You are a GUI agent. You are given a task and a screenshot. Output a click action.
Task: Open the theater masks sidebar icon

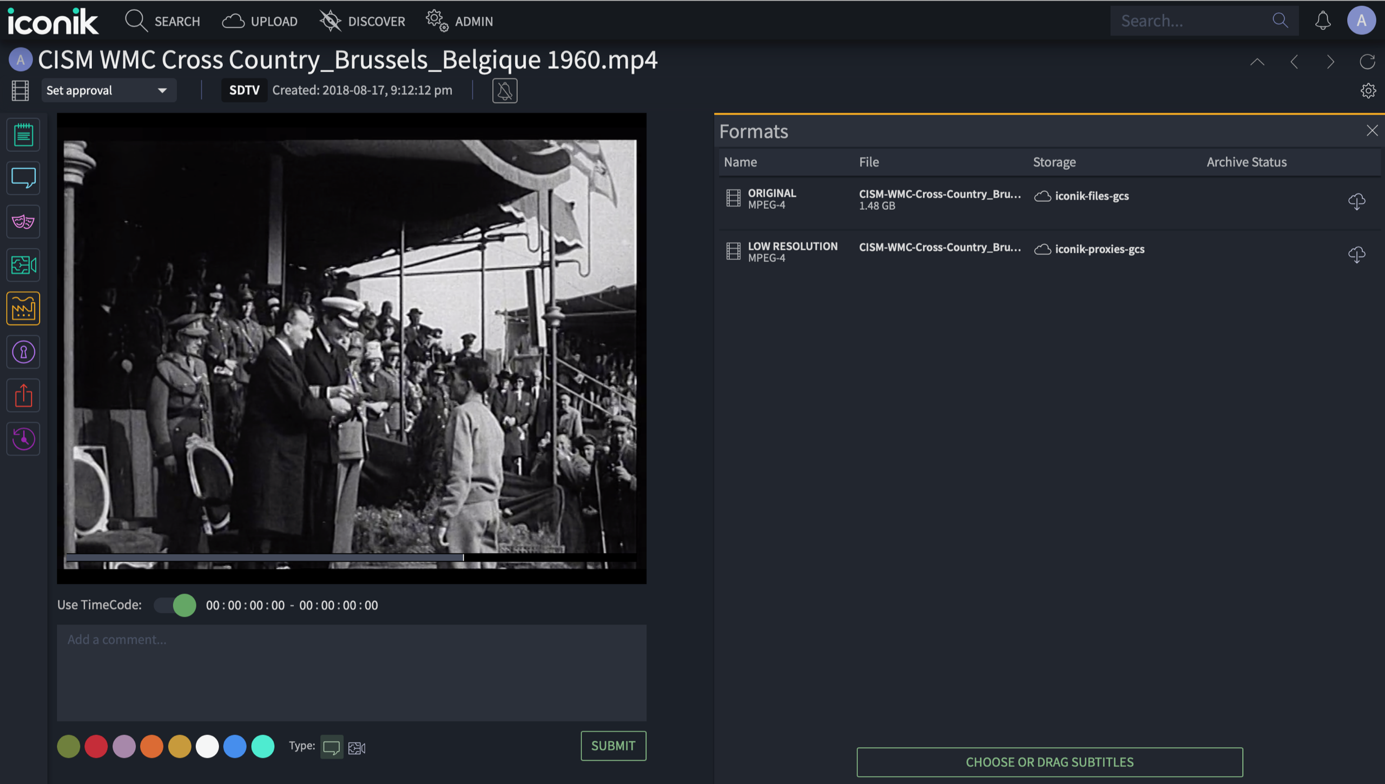pyautogui.click(x=23, y=222)
